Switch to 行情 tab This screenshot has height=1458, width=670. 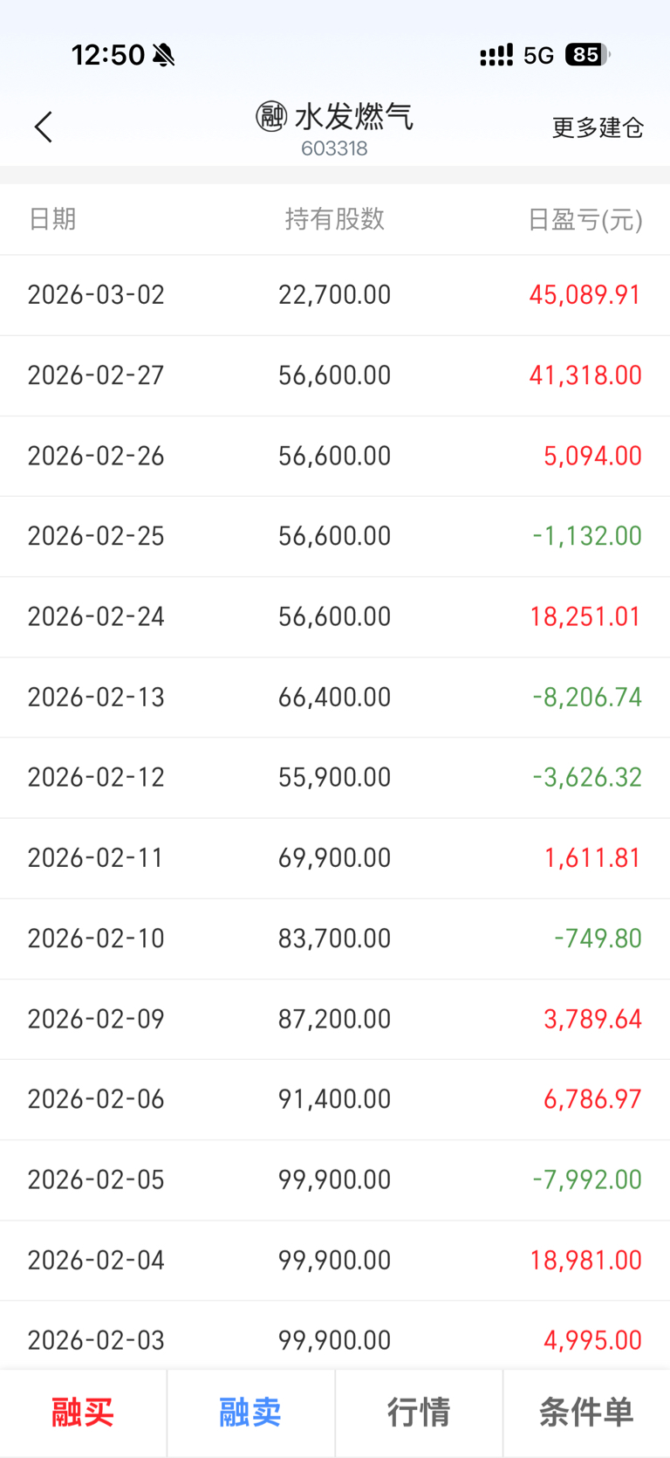point(419,1412)
